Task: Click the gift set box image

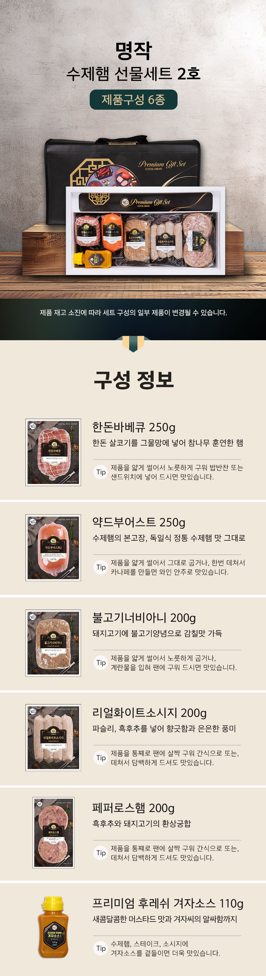Action: [x=146, y=230]
